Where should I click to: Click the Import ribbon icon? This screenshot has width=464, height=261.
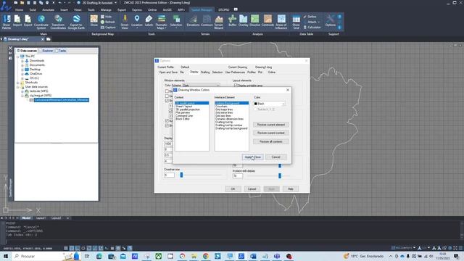[x=17, y=22]
